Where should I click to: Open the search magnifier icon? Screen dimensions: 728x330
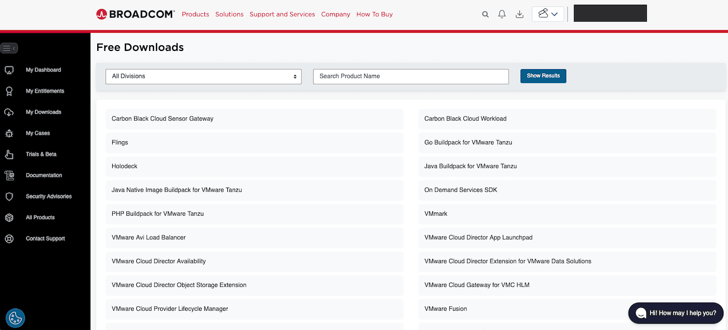pyautogui.click(x=485, y=15)
